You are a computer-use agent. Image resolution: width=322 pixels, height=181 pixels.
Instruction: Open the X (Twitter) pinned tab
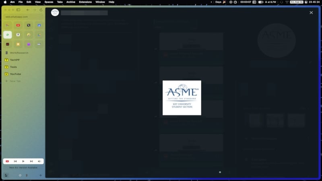click(x=29, y=25)
